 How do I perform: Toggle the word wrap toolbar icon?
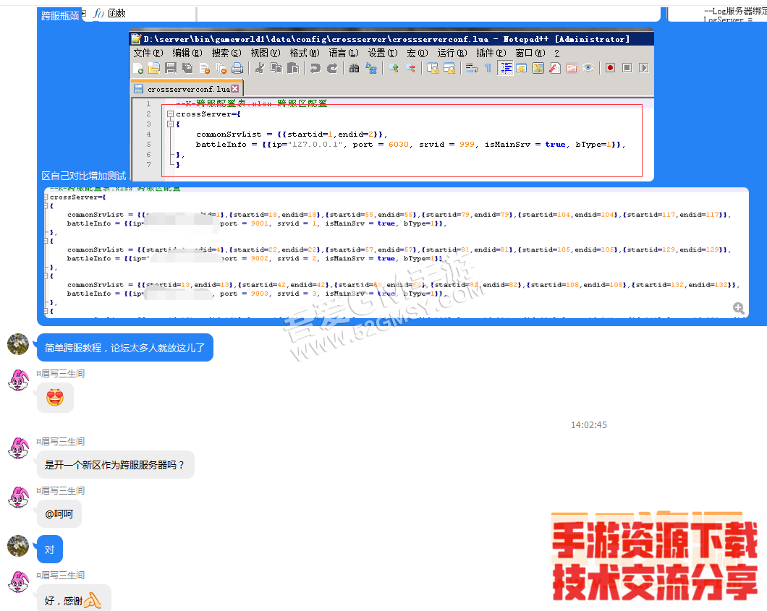471,68
